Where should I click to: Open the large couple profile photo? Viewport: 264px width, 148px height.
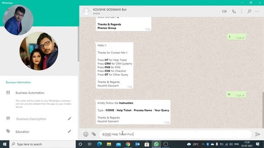(x=39, y=51)
